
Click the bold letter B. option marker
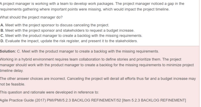[2, 31]
